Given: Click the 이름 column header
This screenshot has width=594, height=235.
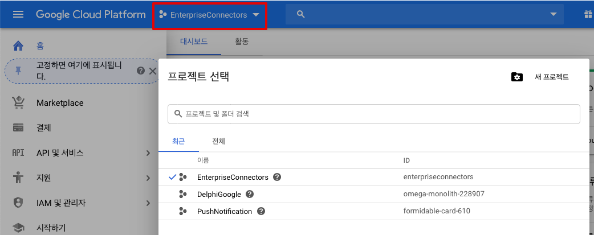Looking at the screenshot, I should 203,160.
